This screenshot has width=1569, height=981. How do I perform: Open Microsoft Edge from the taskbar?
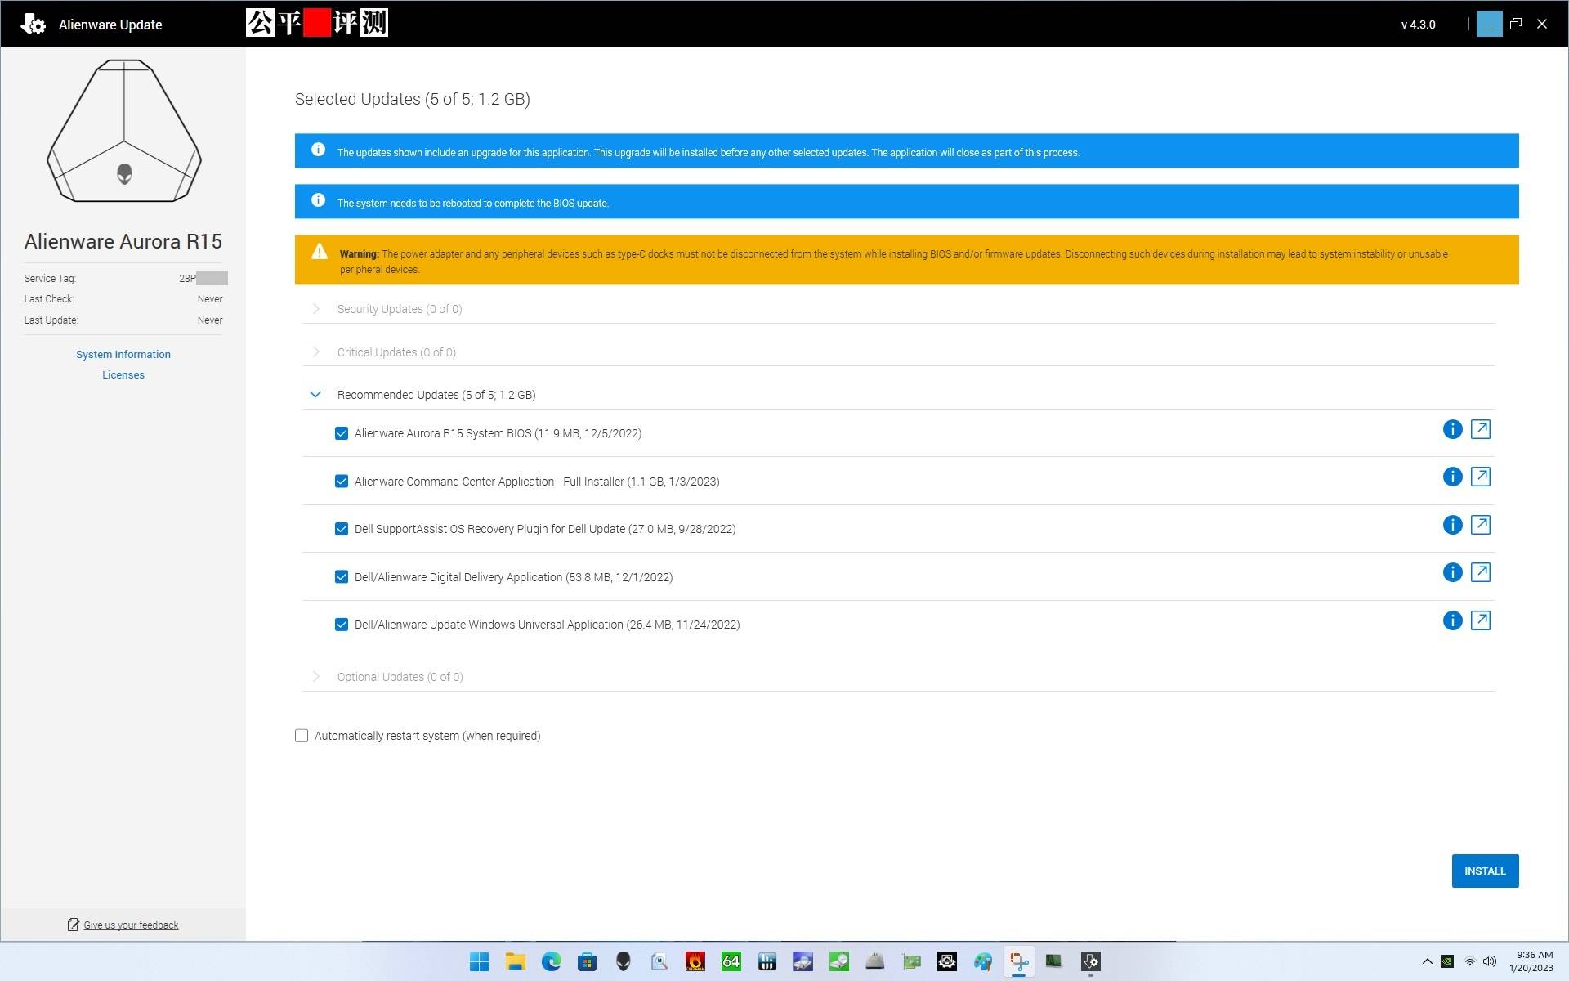(x=551, y=961)
